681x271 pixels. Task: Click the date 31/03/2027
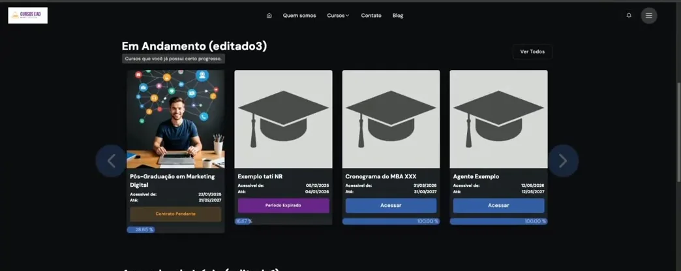pyautogui.click(x=425, y=192)
